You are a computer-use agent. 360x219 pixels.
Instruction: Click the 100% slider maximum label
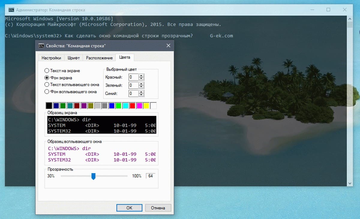pyautogui.click(x=136, y=176)
